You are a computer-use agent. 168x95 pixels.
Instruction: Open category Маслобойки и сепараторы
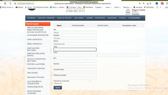pyautogui.click(x=34, y=83)
